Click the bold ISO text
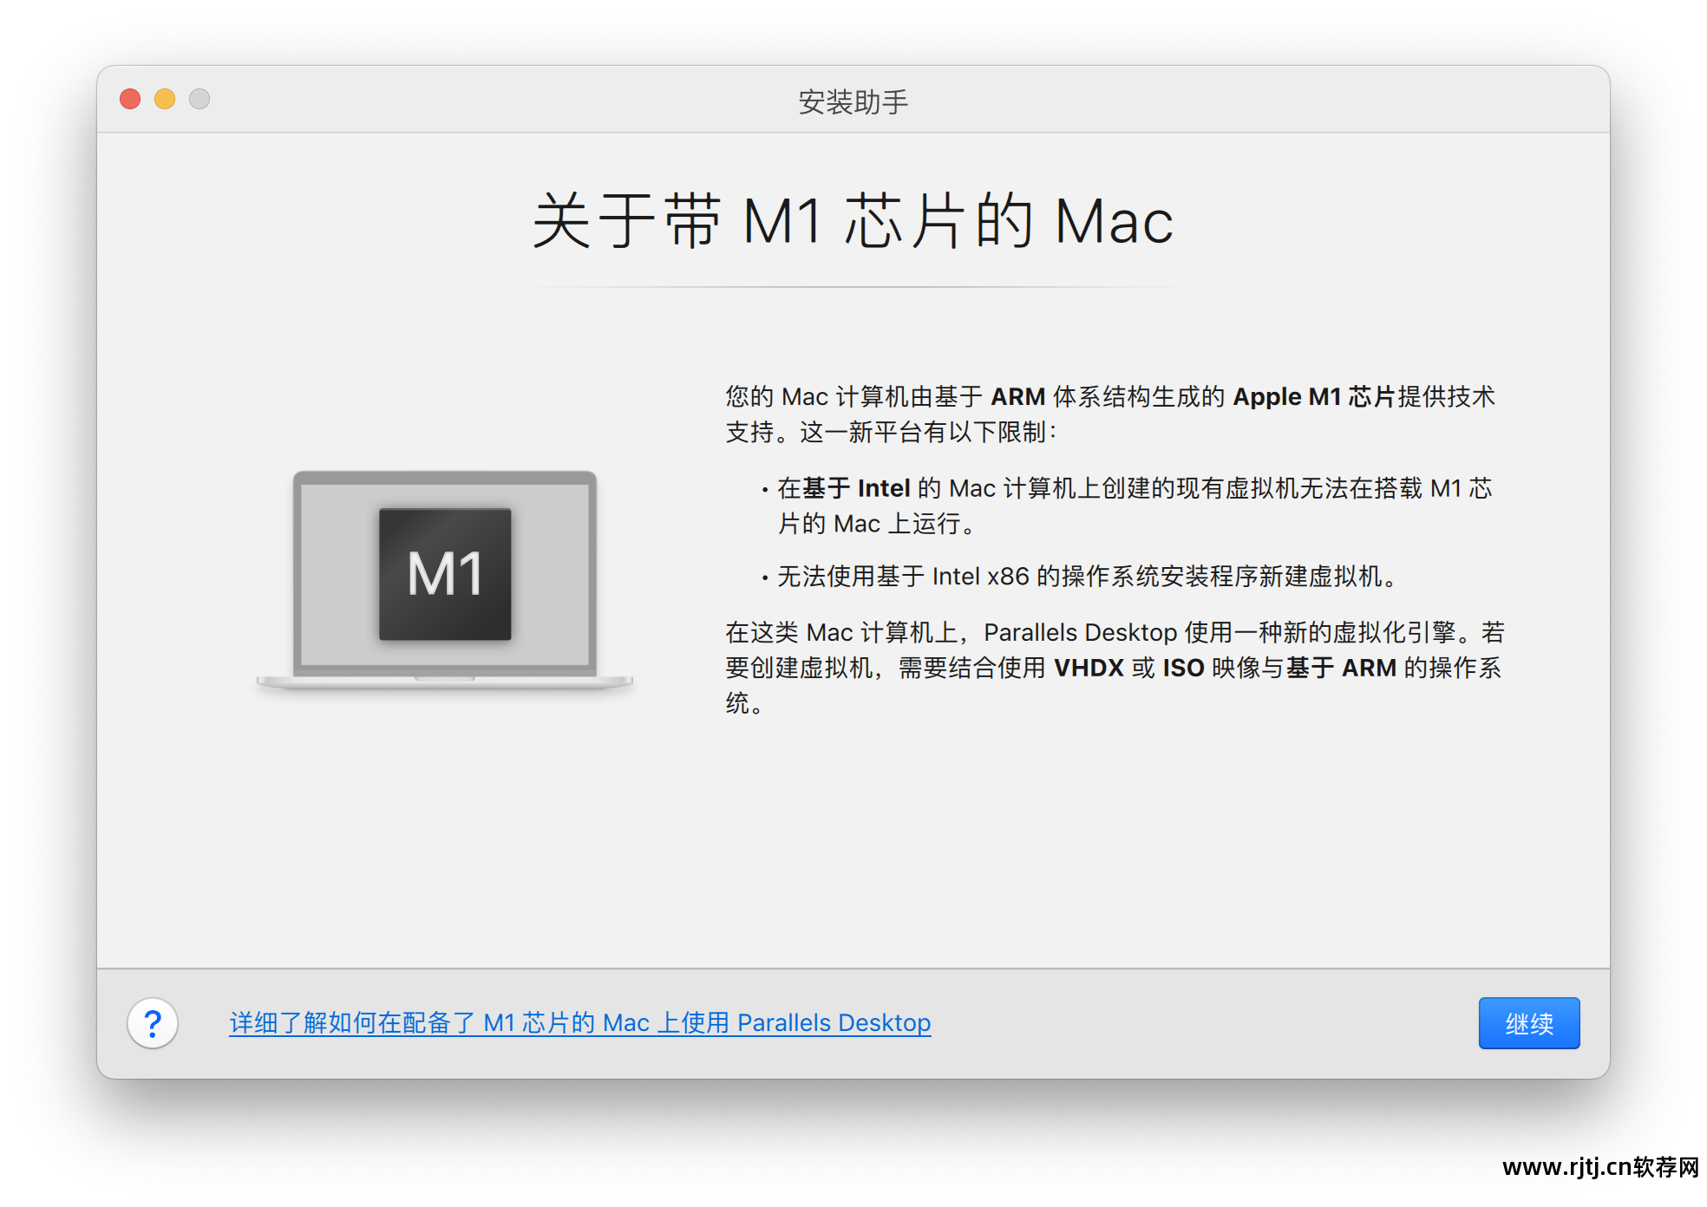 point(1182,669)
